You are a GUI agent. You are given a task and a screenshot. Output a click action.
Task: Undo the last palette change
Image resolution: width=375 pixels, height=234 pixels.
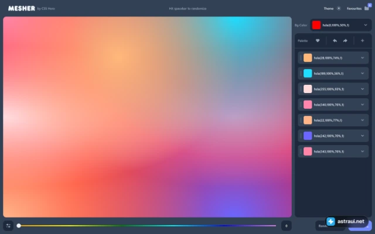335,40
